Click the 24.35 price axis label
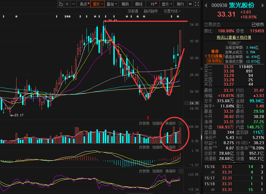Image resolution: width=266 pixels, height=194 pixels. [x=192, y=103]
